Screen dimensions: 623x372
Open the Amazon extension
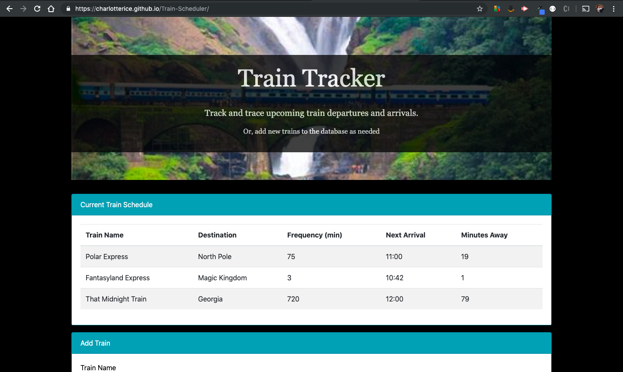click(x=511, y=9)
